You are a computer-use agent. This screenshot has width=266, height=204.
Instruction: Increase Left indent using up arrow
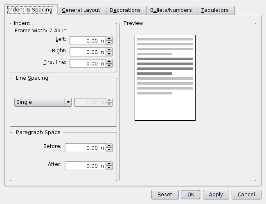tap(109, 38)
